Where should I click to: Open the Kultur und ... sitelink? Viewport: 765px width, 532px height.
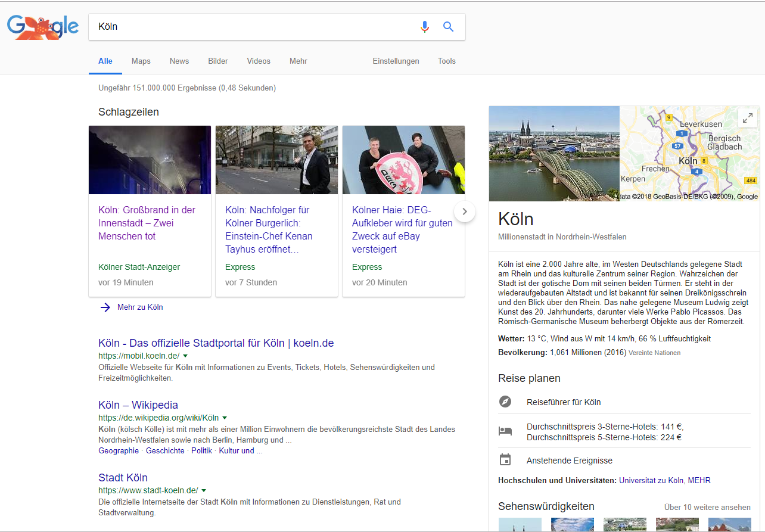[241, 451]
